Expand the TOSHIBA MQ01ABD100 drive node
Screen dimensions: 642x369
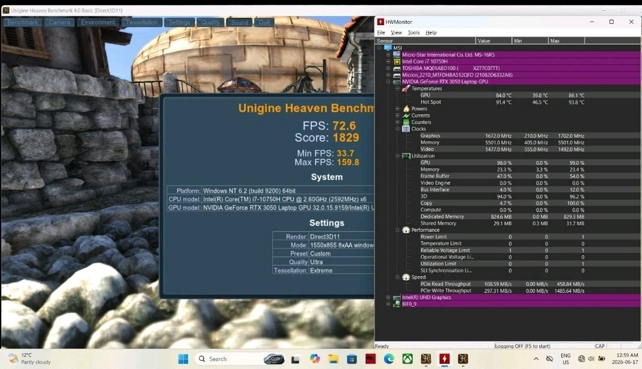click(x=388, y=68)
